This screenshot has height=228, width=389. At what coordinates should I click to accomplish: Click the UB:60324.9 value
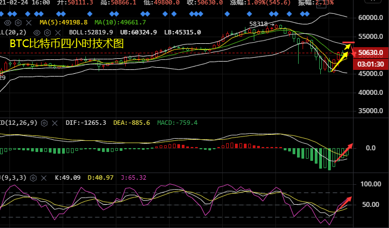139,32
